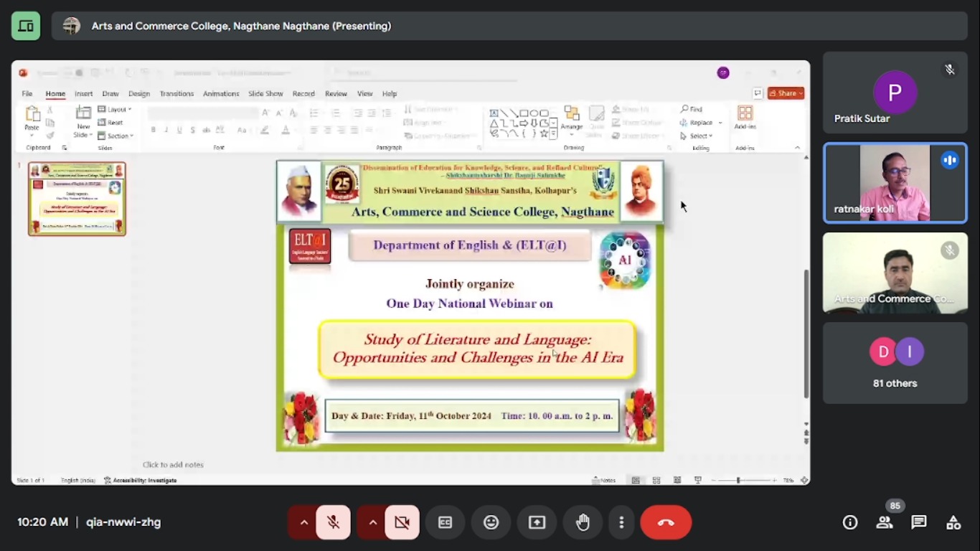Toggle Italic formatting

click(166, 130)
